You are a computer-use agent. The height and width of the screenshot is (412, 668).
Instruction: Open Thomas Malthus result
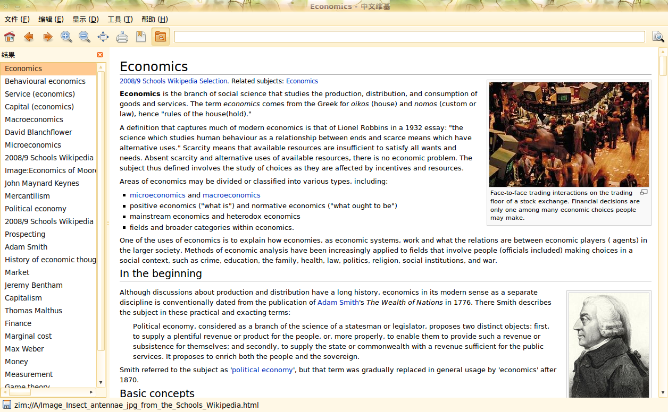pos(48,311)
